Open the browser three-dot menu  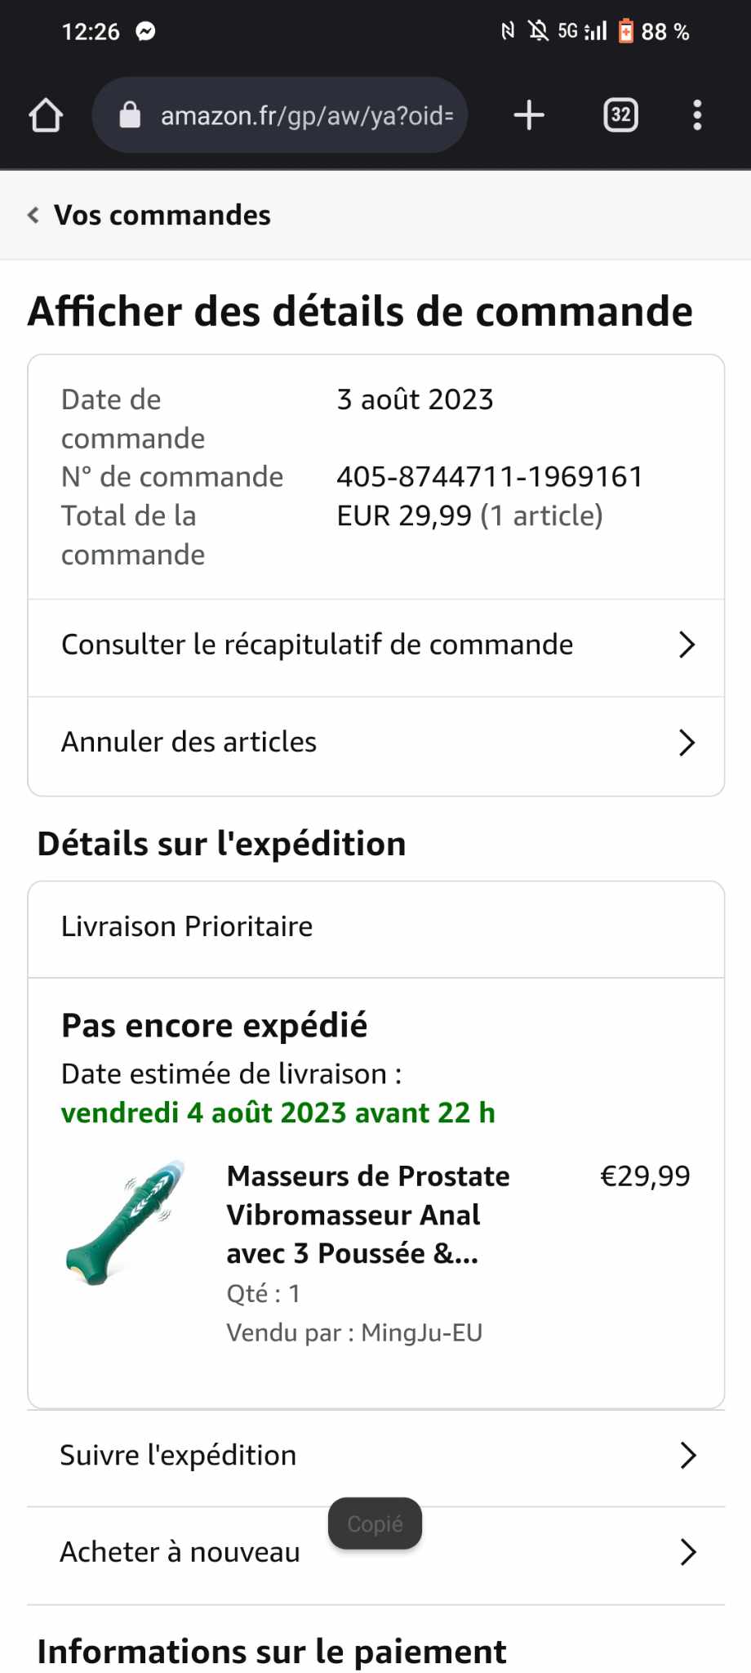point(696,115)
